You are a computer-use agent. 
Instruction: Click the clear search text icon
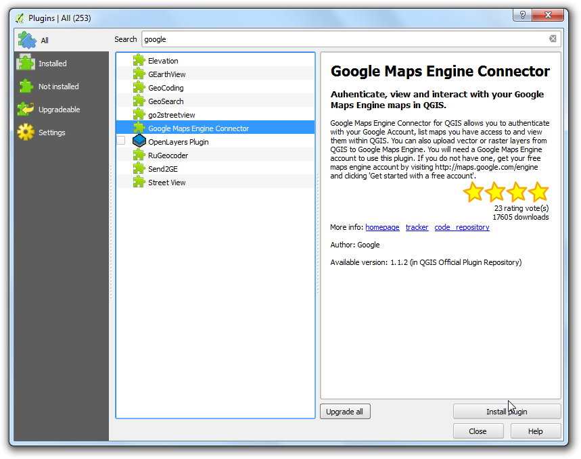coord(553,39)
